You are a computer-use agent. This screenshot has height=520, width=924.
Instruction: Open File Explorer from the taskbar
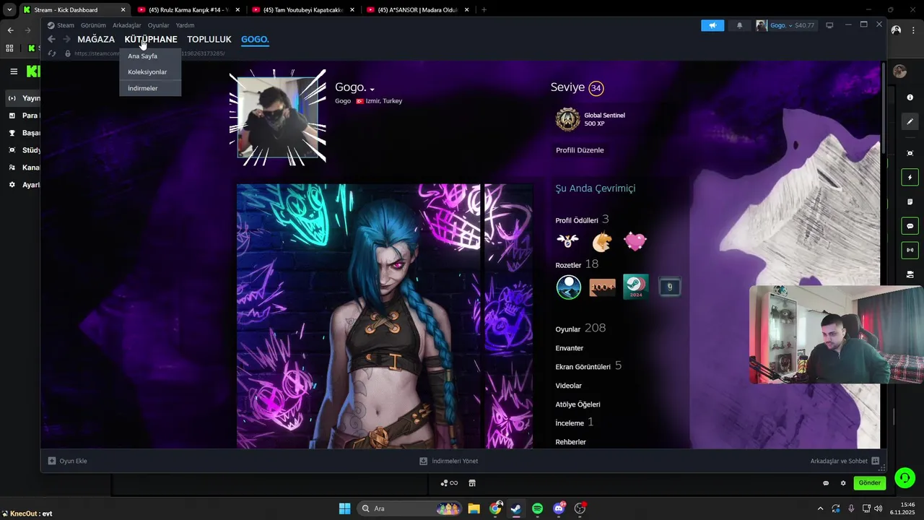click(x=474, y=508)
